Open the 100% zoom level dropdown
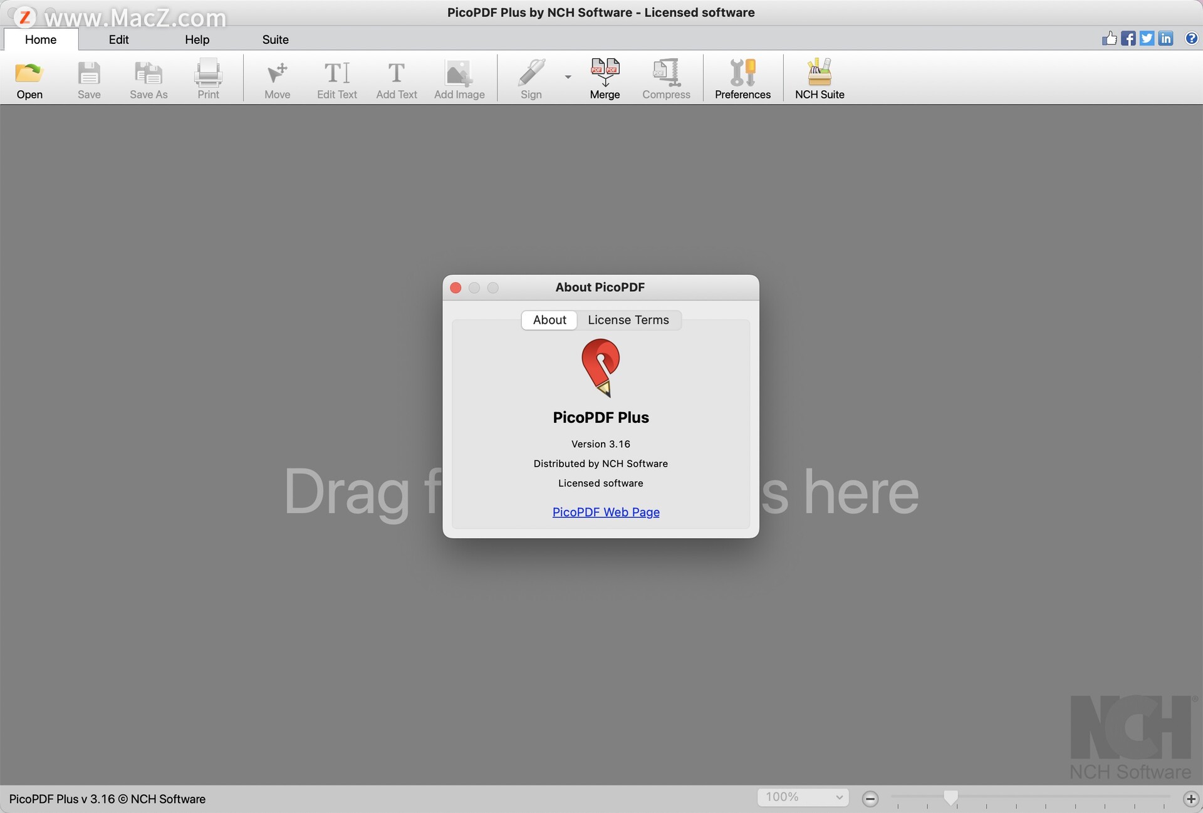The image size is (1203, 813). pyautogui.click(x=803, y=797)
